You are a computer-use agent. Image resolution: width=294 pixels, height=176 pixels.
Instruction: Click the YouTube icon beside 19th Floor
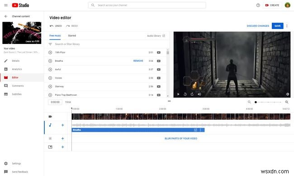pos(159,53)
